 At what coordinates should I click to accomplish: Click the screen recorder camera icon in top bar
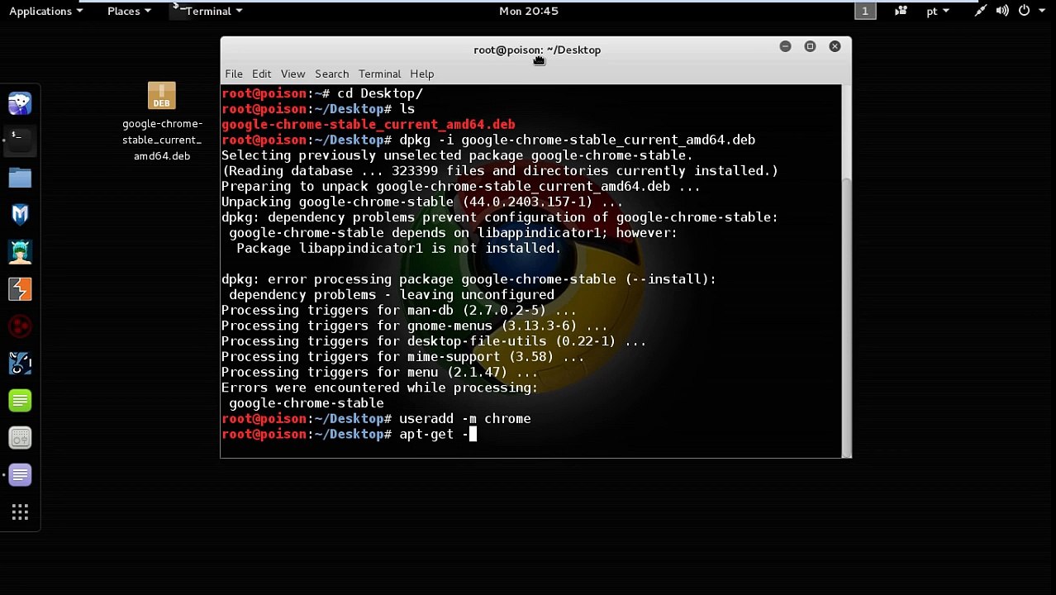pyautogui.click(x=901, y=11)
